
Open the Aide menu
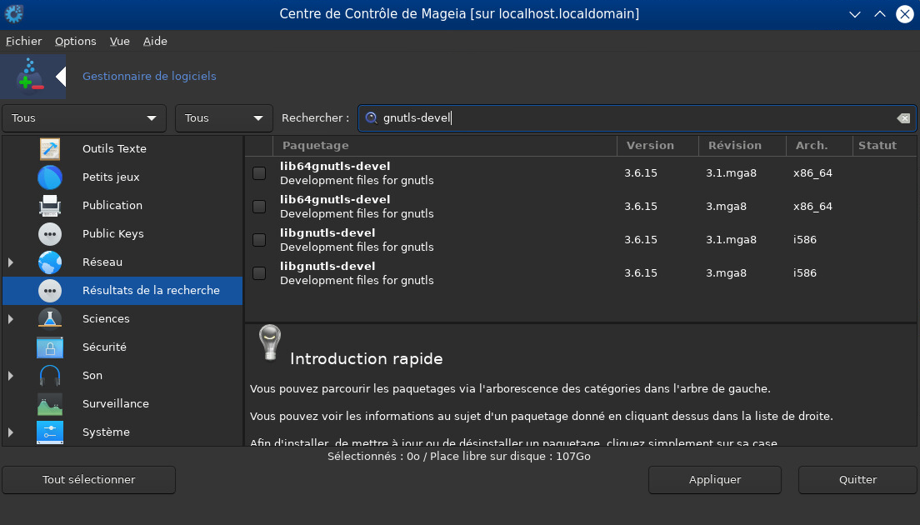point(156,41)
